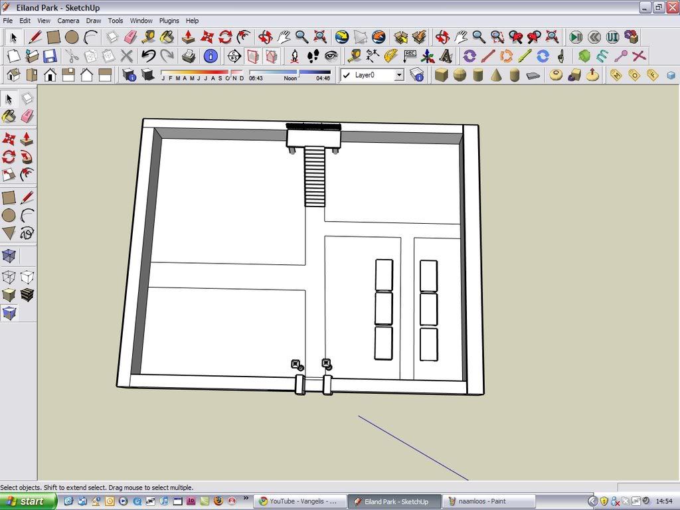Select the Freehand tool in left palette
The image size is (680, 510).
(27, 233)
